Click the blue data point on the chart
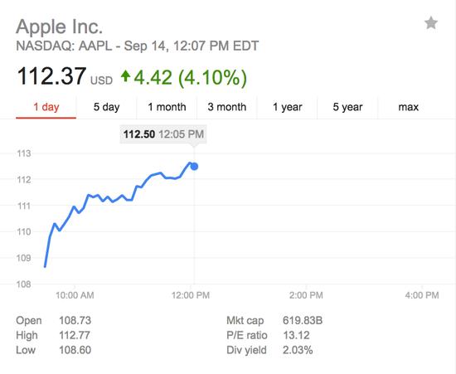Screen dimensions: 456x374 [x=194, y=167]
